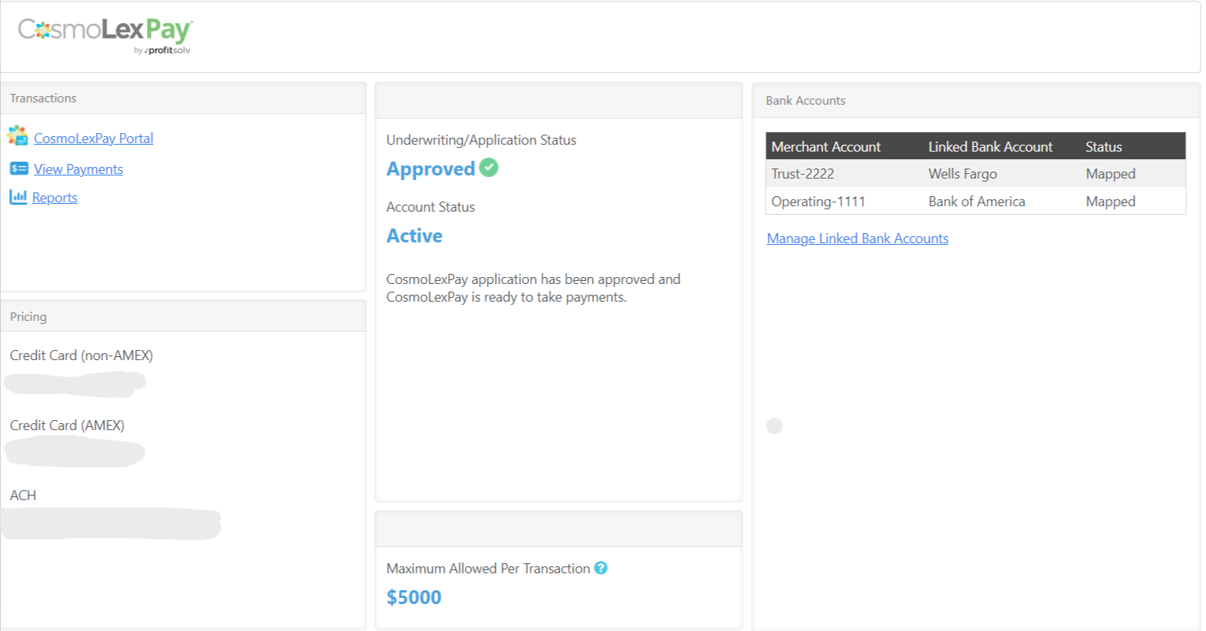The height and width of the screenshot is (631, 1206).
Task: Click the Reports bar chart icon
Action: click(x=18, y=197)
